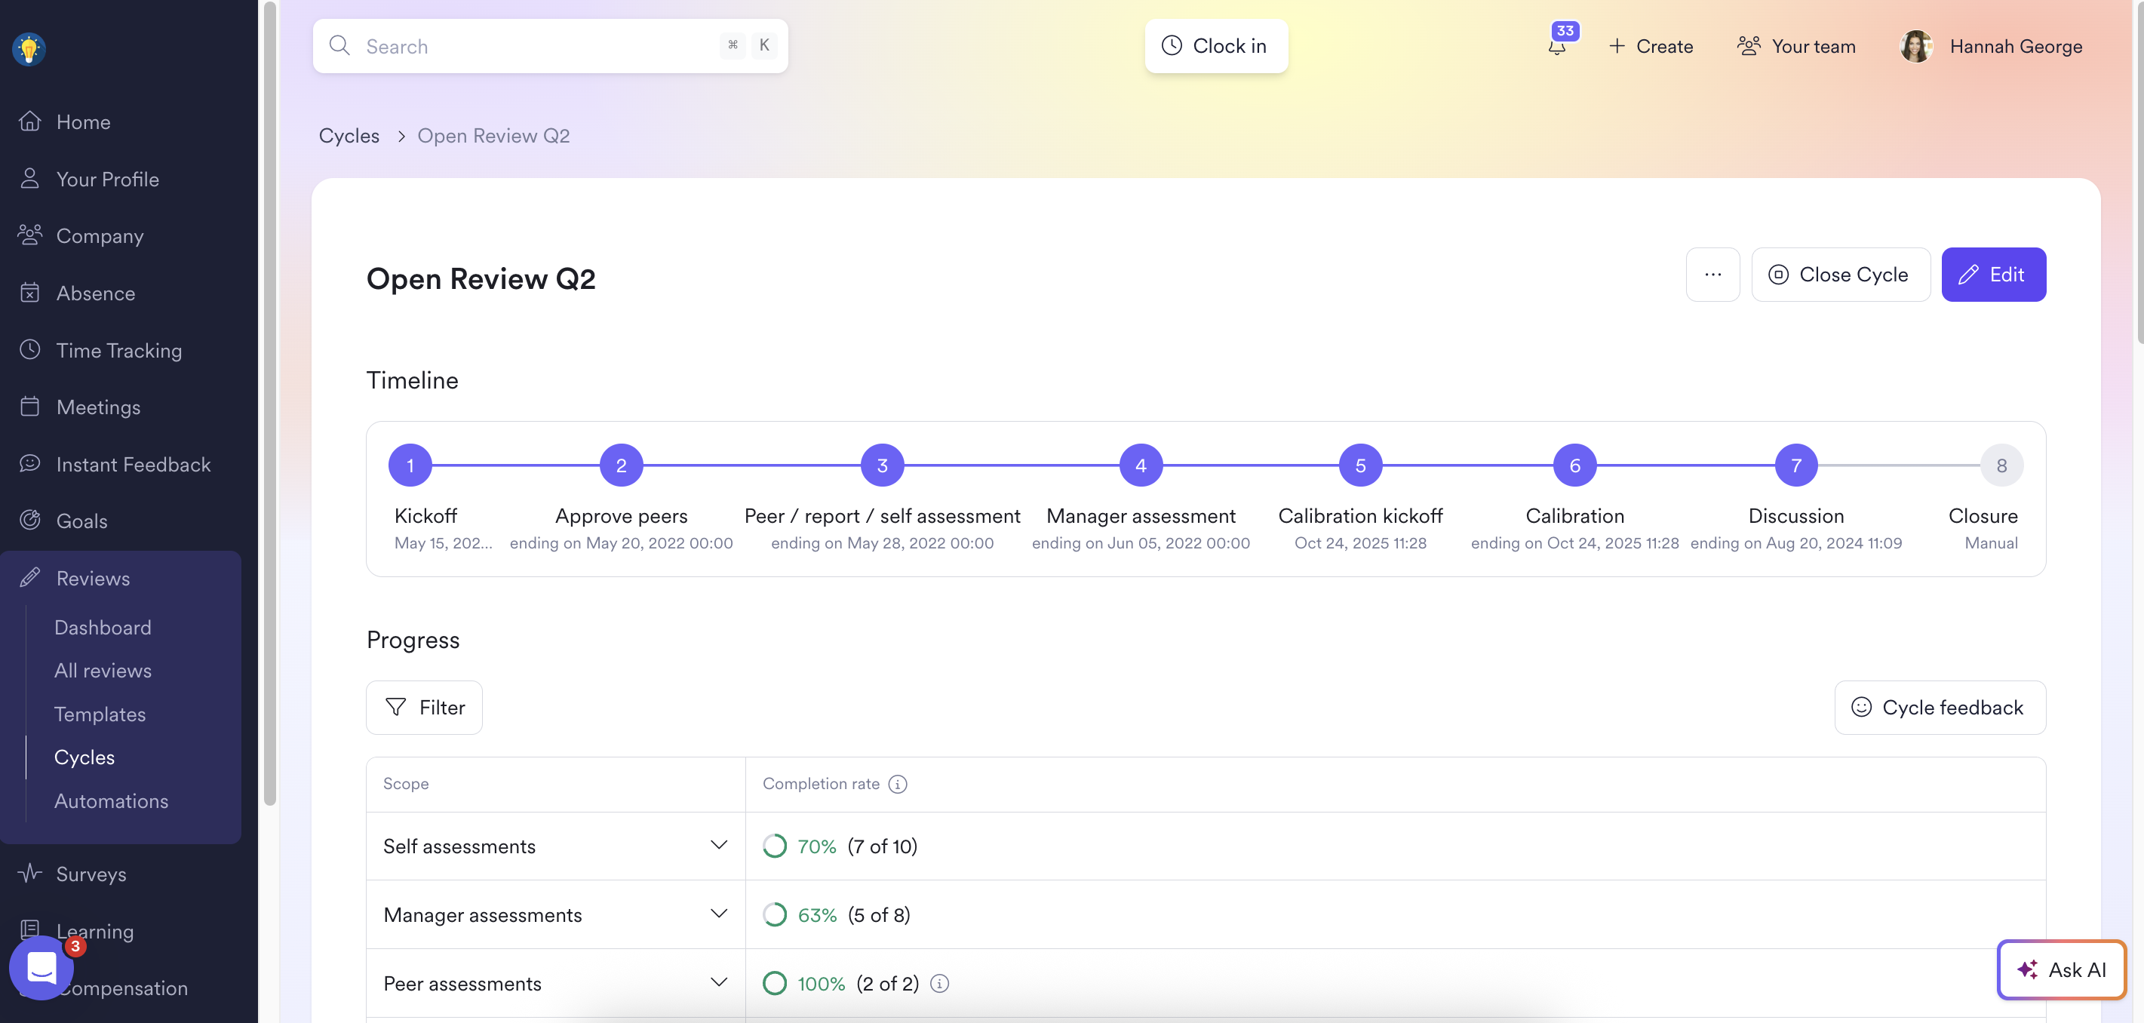The height and width of the screenshot is (1023, 2144).
Task: Open Goals from the sidebar
Action: 81,521
